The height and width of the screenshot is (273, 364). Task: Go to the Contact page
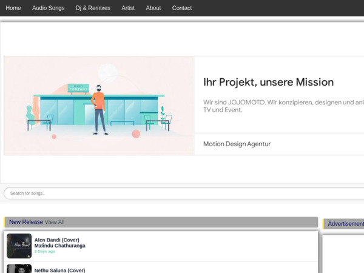point(182,8)
